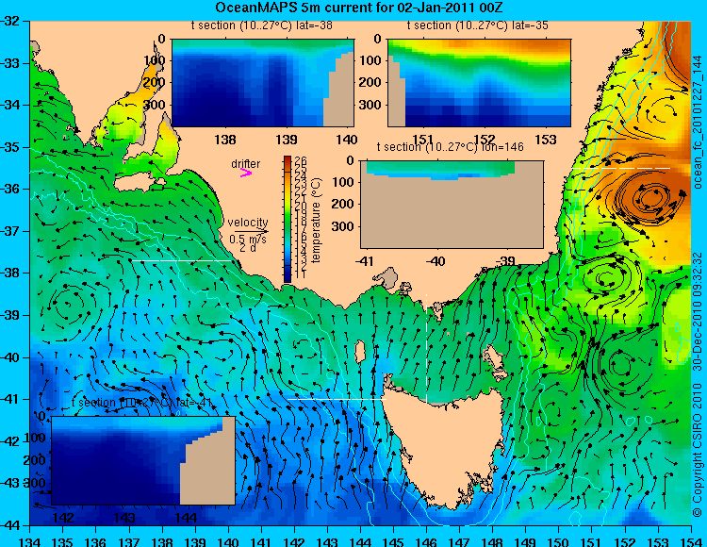This screenshot has height=547, width=707.
Task: Click "138" on the lat=-38 inset axis
Action: pyautogui.click(x=225, y=140)
